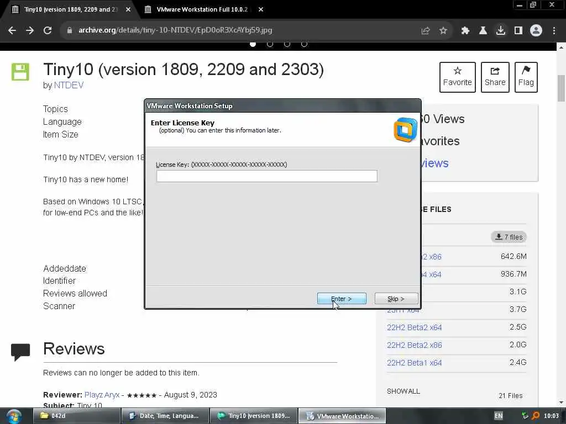Select the fourth carousel dot
Screen dimensions: 566x424
point(305,44)
